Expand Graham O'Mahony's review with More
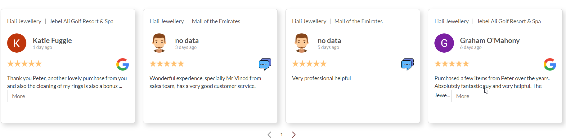The height and width of the screenshot is (139, 566). (462, 96)
